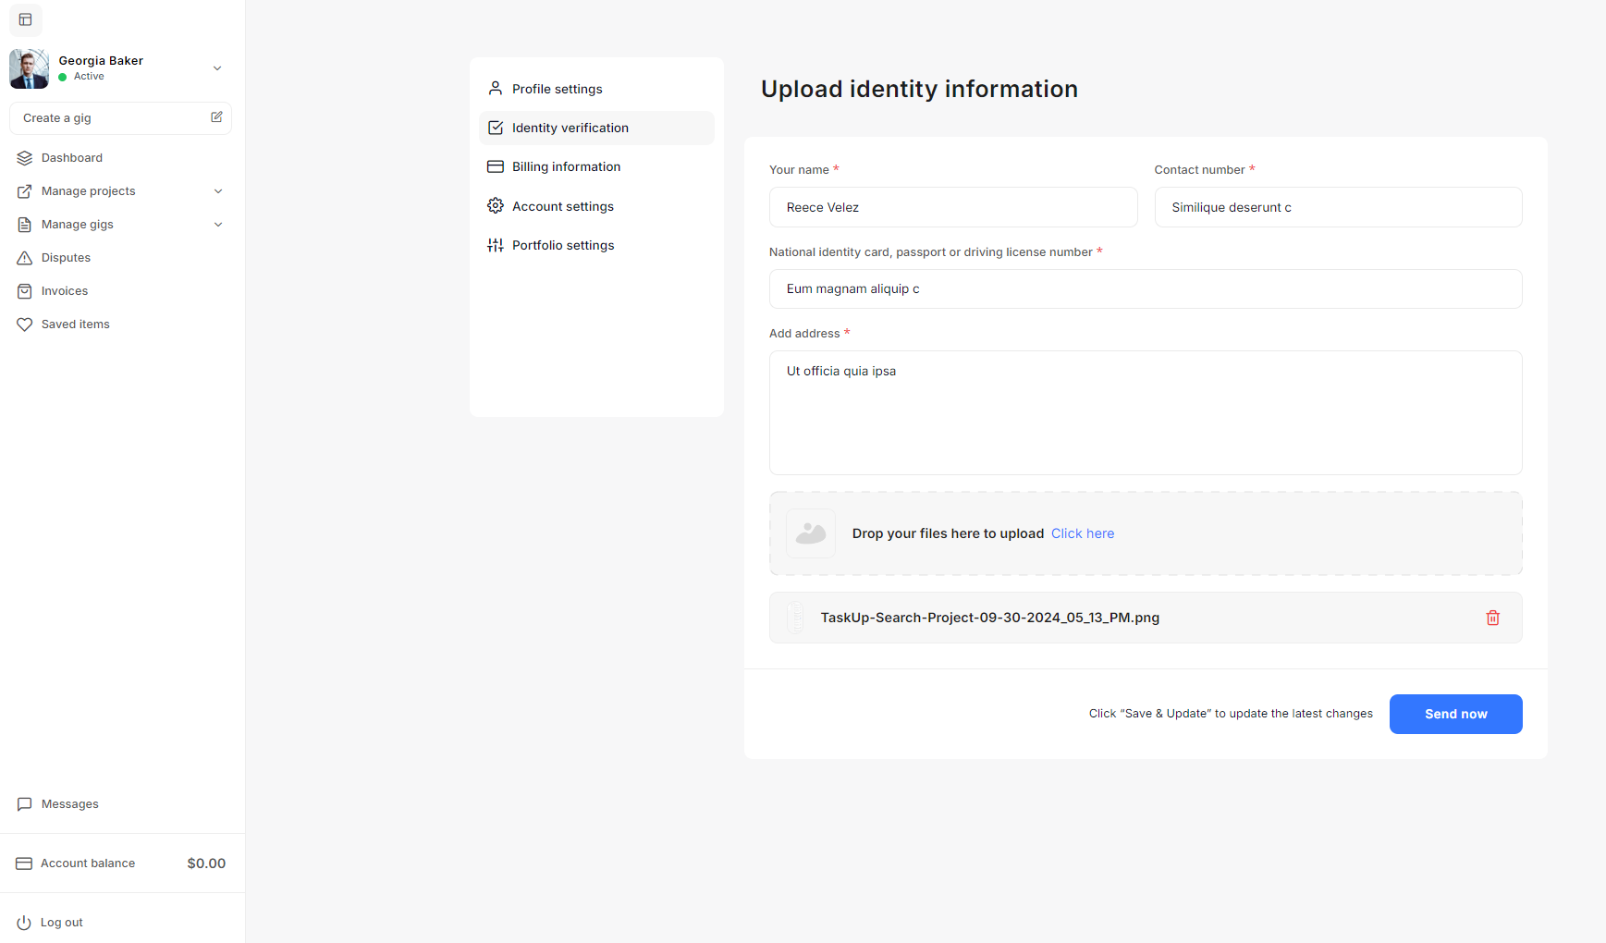Click the Saved items heart icon

25,325
